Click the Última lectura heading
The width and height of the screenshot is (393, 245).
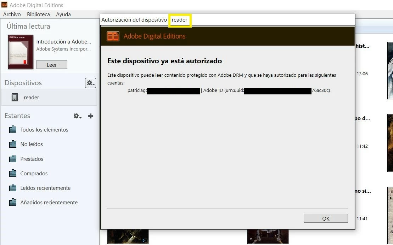[x=28, y=26]
